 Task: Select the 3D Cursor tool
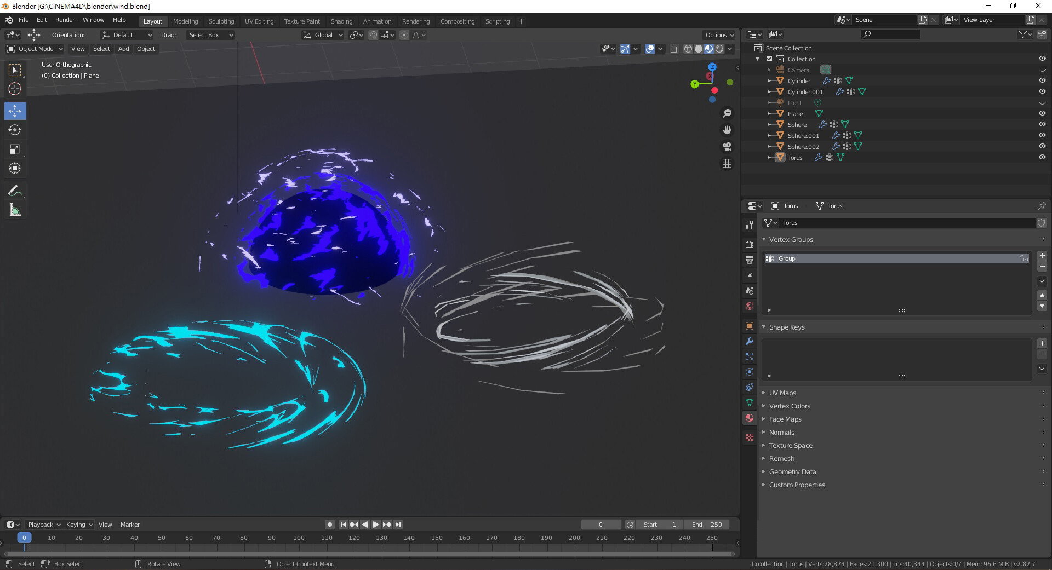[15, 88]
